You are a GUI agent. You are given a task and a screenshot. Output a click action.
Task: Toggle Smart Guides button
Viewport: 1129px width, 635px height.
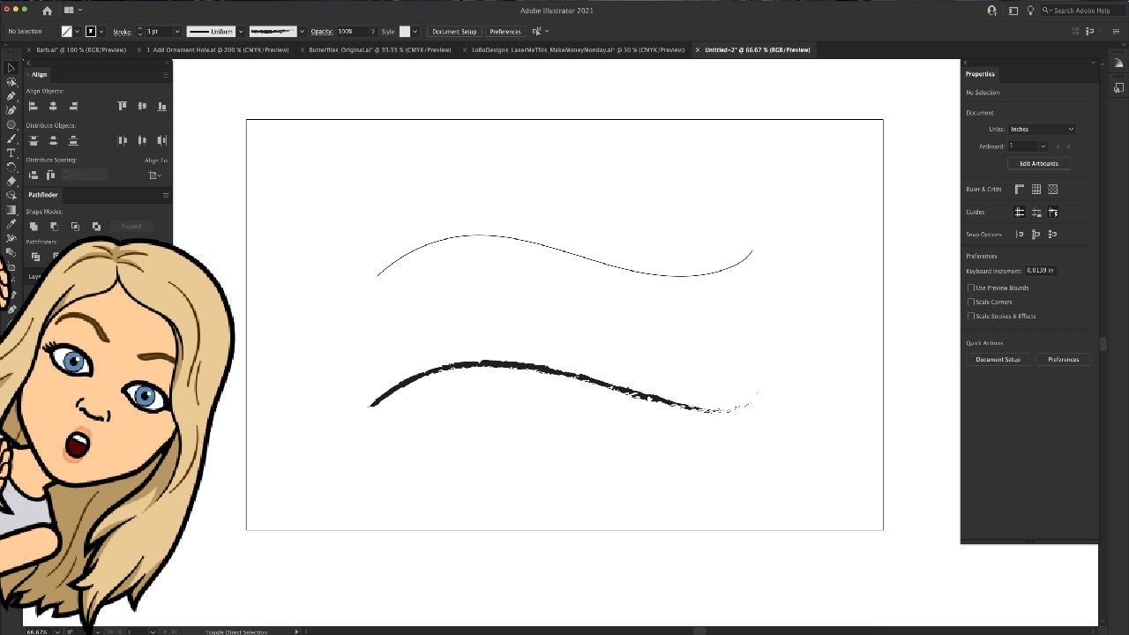click(1053, 212)
